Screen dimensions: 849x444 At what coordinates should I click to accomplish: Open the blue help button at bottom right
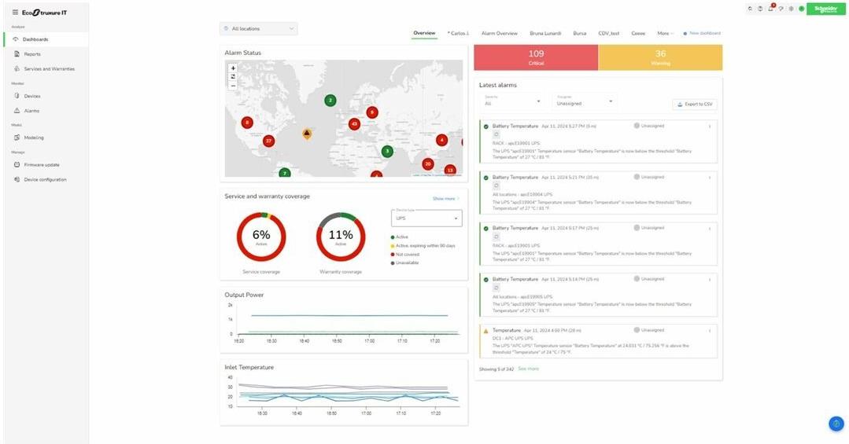(836, 424)
